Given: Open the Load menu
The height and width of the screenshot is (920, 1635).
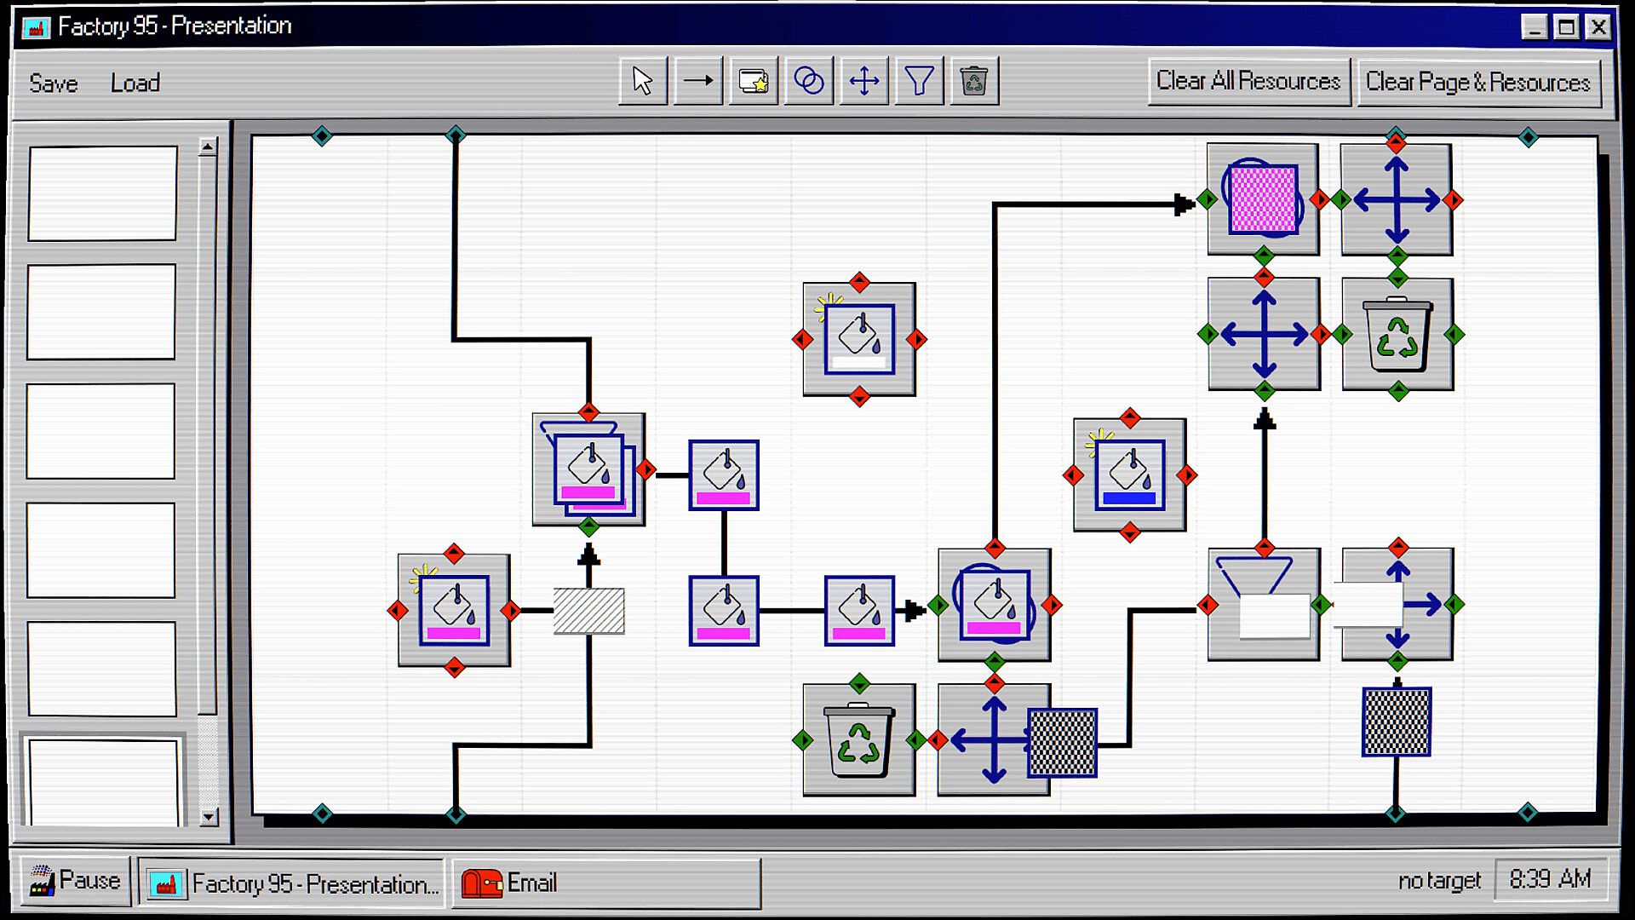Looking at the screenshot, I should [135, 83].
